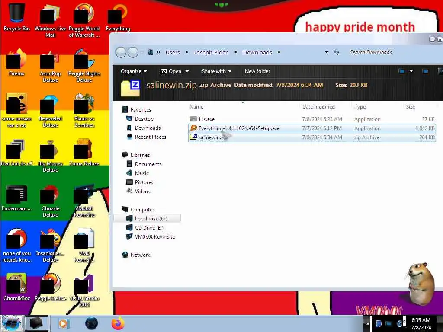Toggle the preview pane button

click(425, 71)
